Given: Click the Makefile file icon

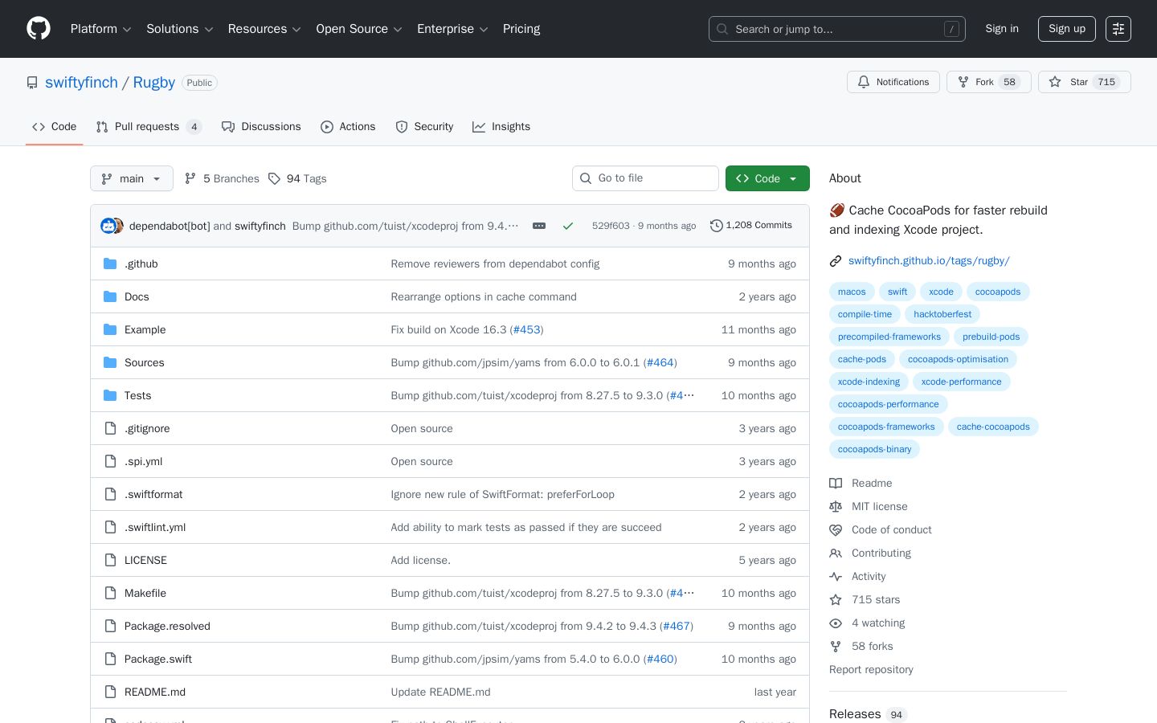Looking at the screenshot, I should pos(110,593).
